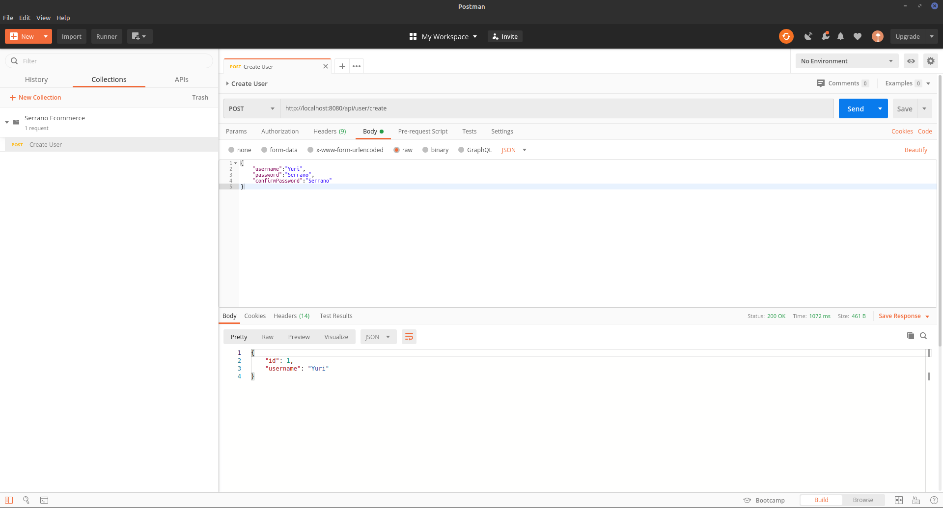
Task: Switch to Build mode
Action: point(821,500)
